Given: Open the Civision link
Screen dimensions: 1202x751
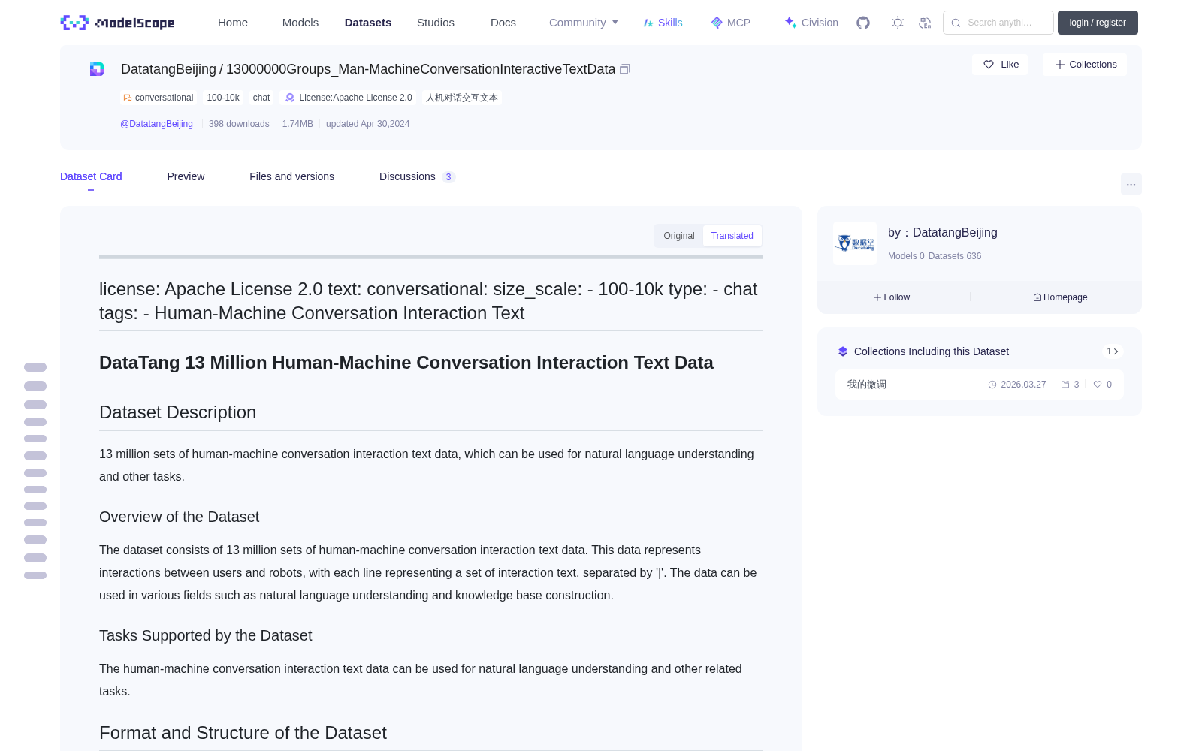Looking at the screenshot, I should 811,23.
